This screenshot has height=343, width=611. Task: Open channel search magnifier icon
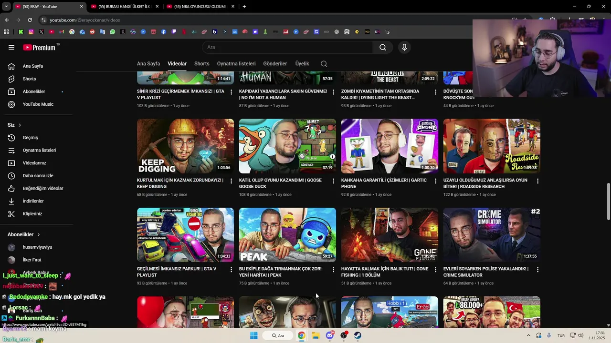pyautogui.click(x=324, y=64)
